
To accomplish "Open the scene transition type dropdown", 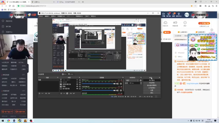I will click(x=132, y=80).
